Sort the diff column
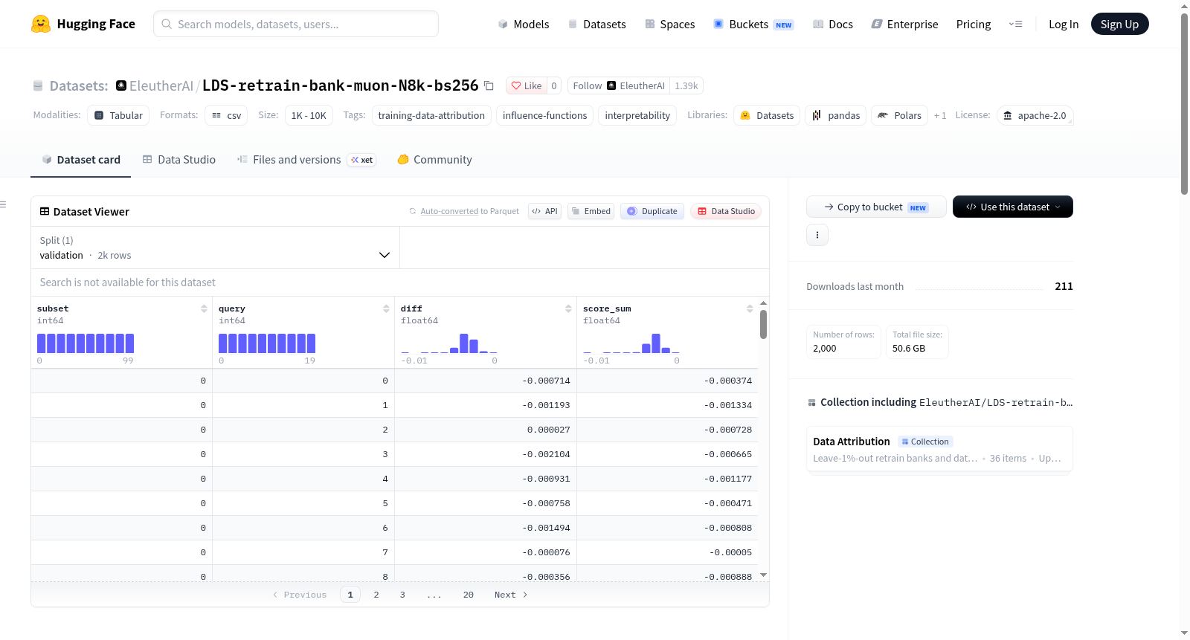The width and height of the screenshot is (1190, 640). pyautogui.click(x=568, y=308)
